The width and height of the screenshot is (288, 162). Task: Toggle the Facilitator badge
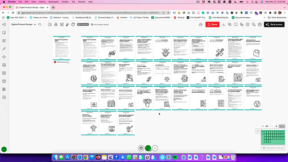(x=83, y=24)
